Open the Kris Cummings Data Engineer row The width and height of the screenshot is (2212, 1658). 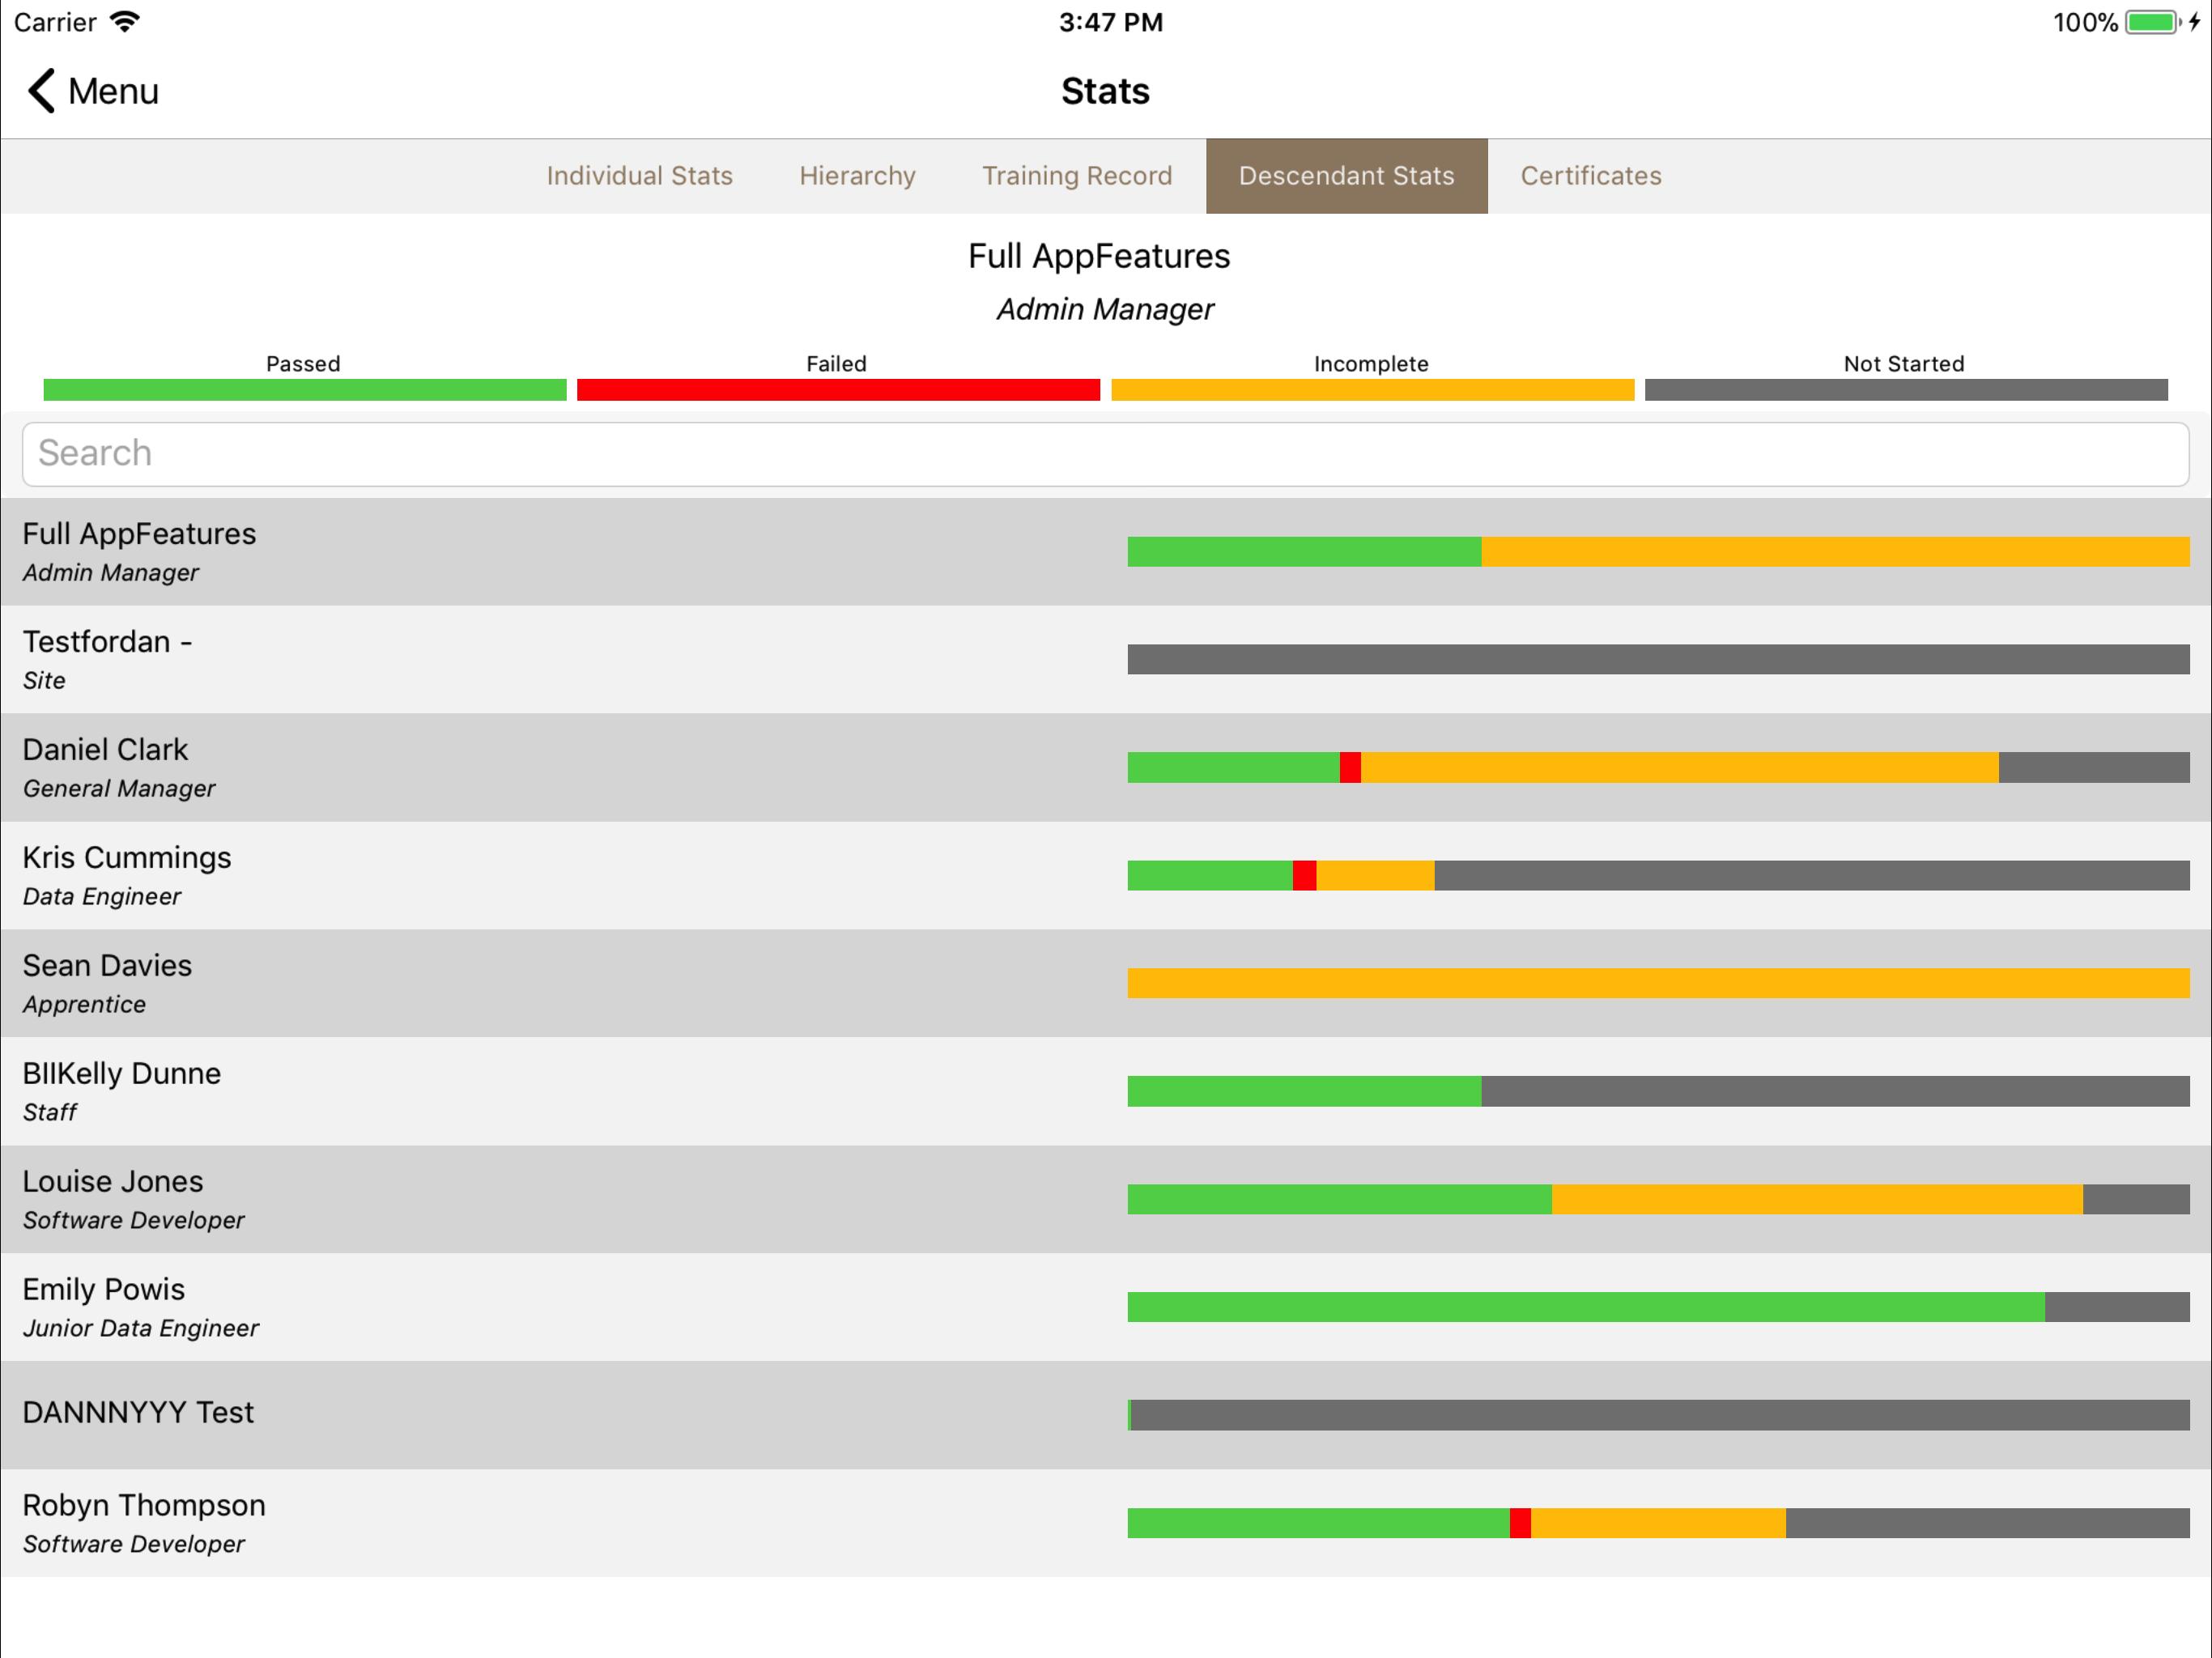tap(1106, 876)
